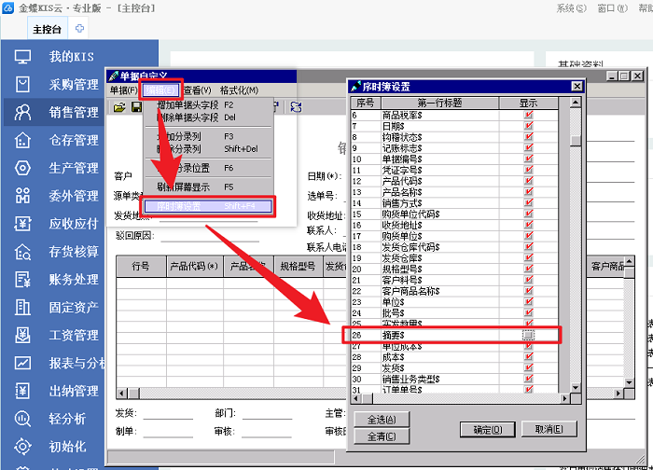Screen dimensions: 653x470
Task: Click the list's vertical scrollbar thumb
Action: (576, 142)
